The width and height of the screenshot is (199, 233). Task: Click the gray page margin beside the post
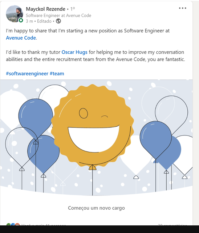tap(196, 113)
